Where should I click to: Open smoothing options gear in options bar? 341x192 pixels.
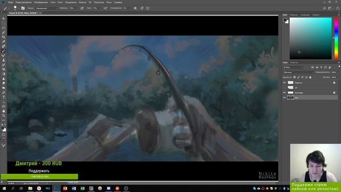coord(135,8)
